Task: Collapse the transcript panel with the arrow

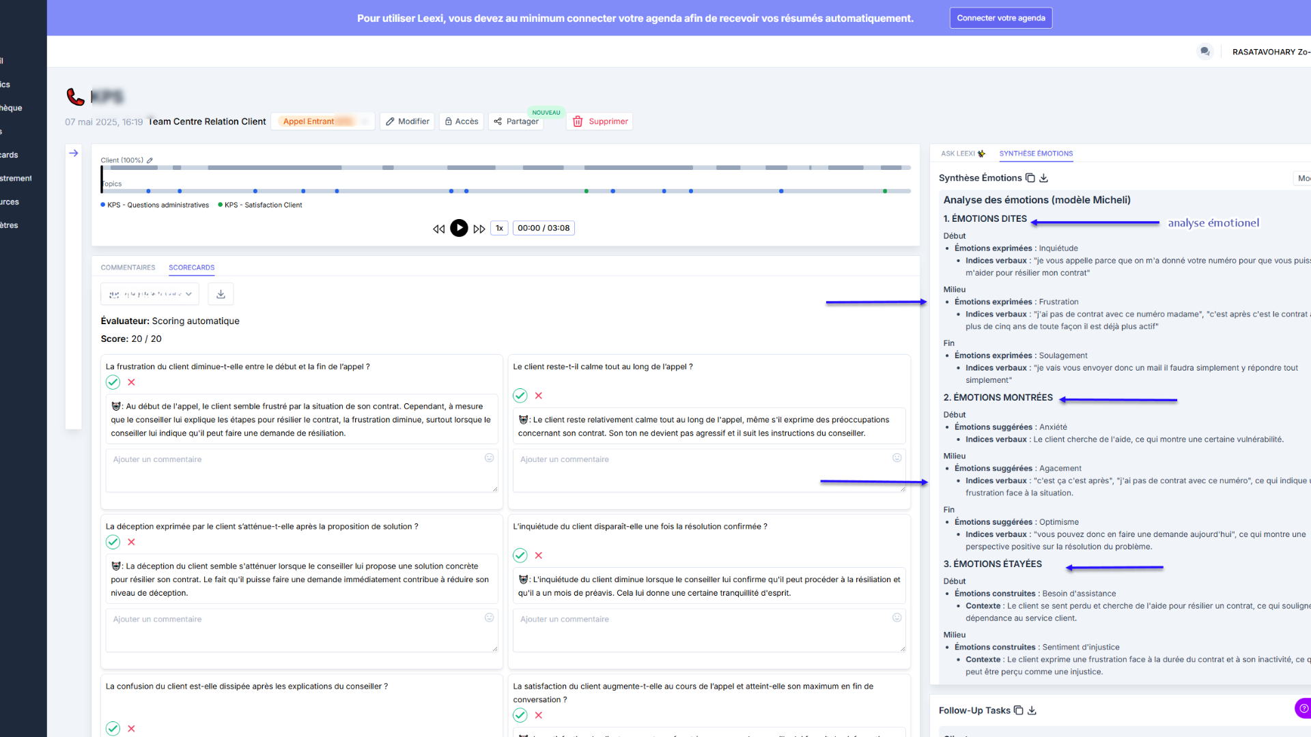Action: point(73,153)
